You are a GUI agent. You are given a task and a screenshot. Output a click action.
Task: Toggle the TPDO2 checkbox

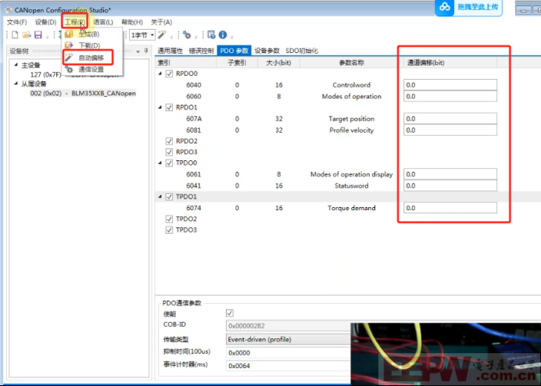(x=169, y=219)
